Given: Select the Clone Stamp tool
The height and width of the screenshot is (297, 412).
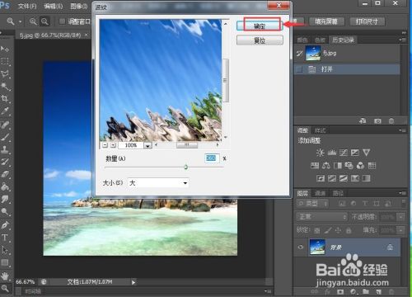Looking at the screenshot, I should point(5,149).
